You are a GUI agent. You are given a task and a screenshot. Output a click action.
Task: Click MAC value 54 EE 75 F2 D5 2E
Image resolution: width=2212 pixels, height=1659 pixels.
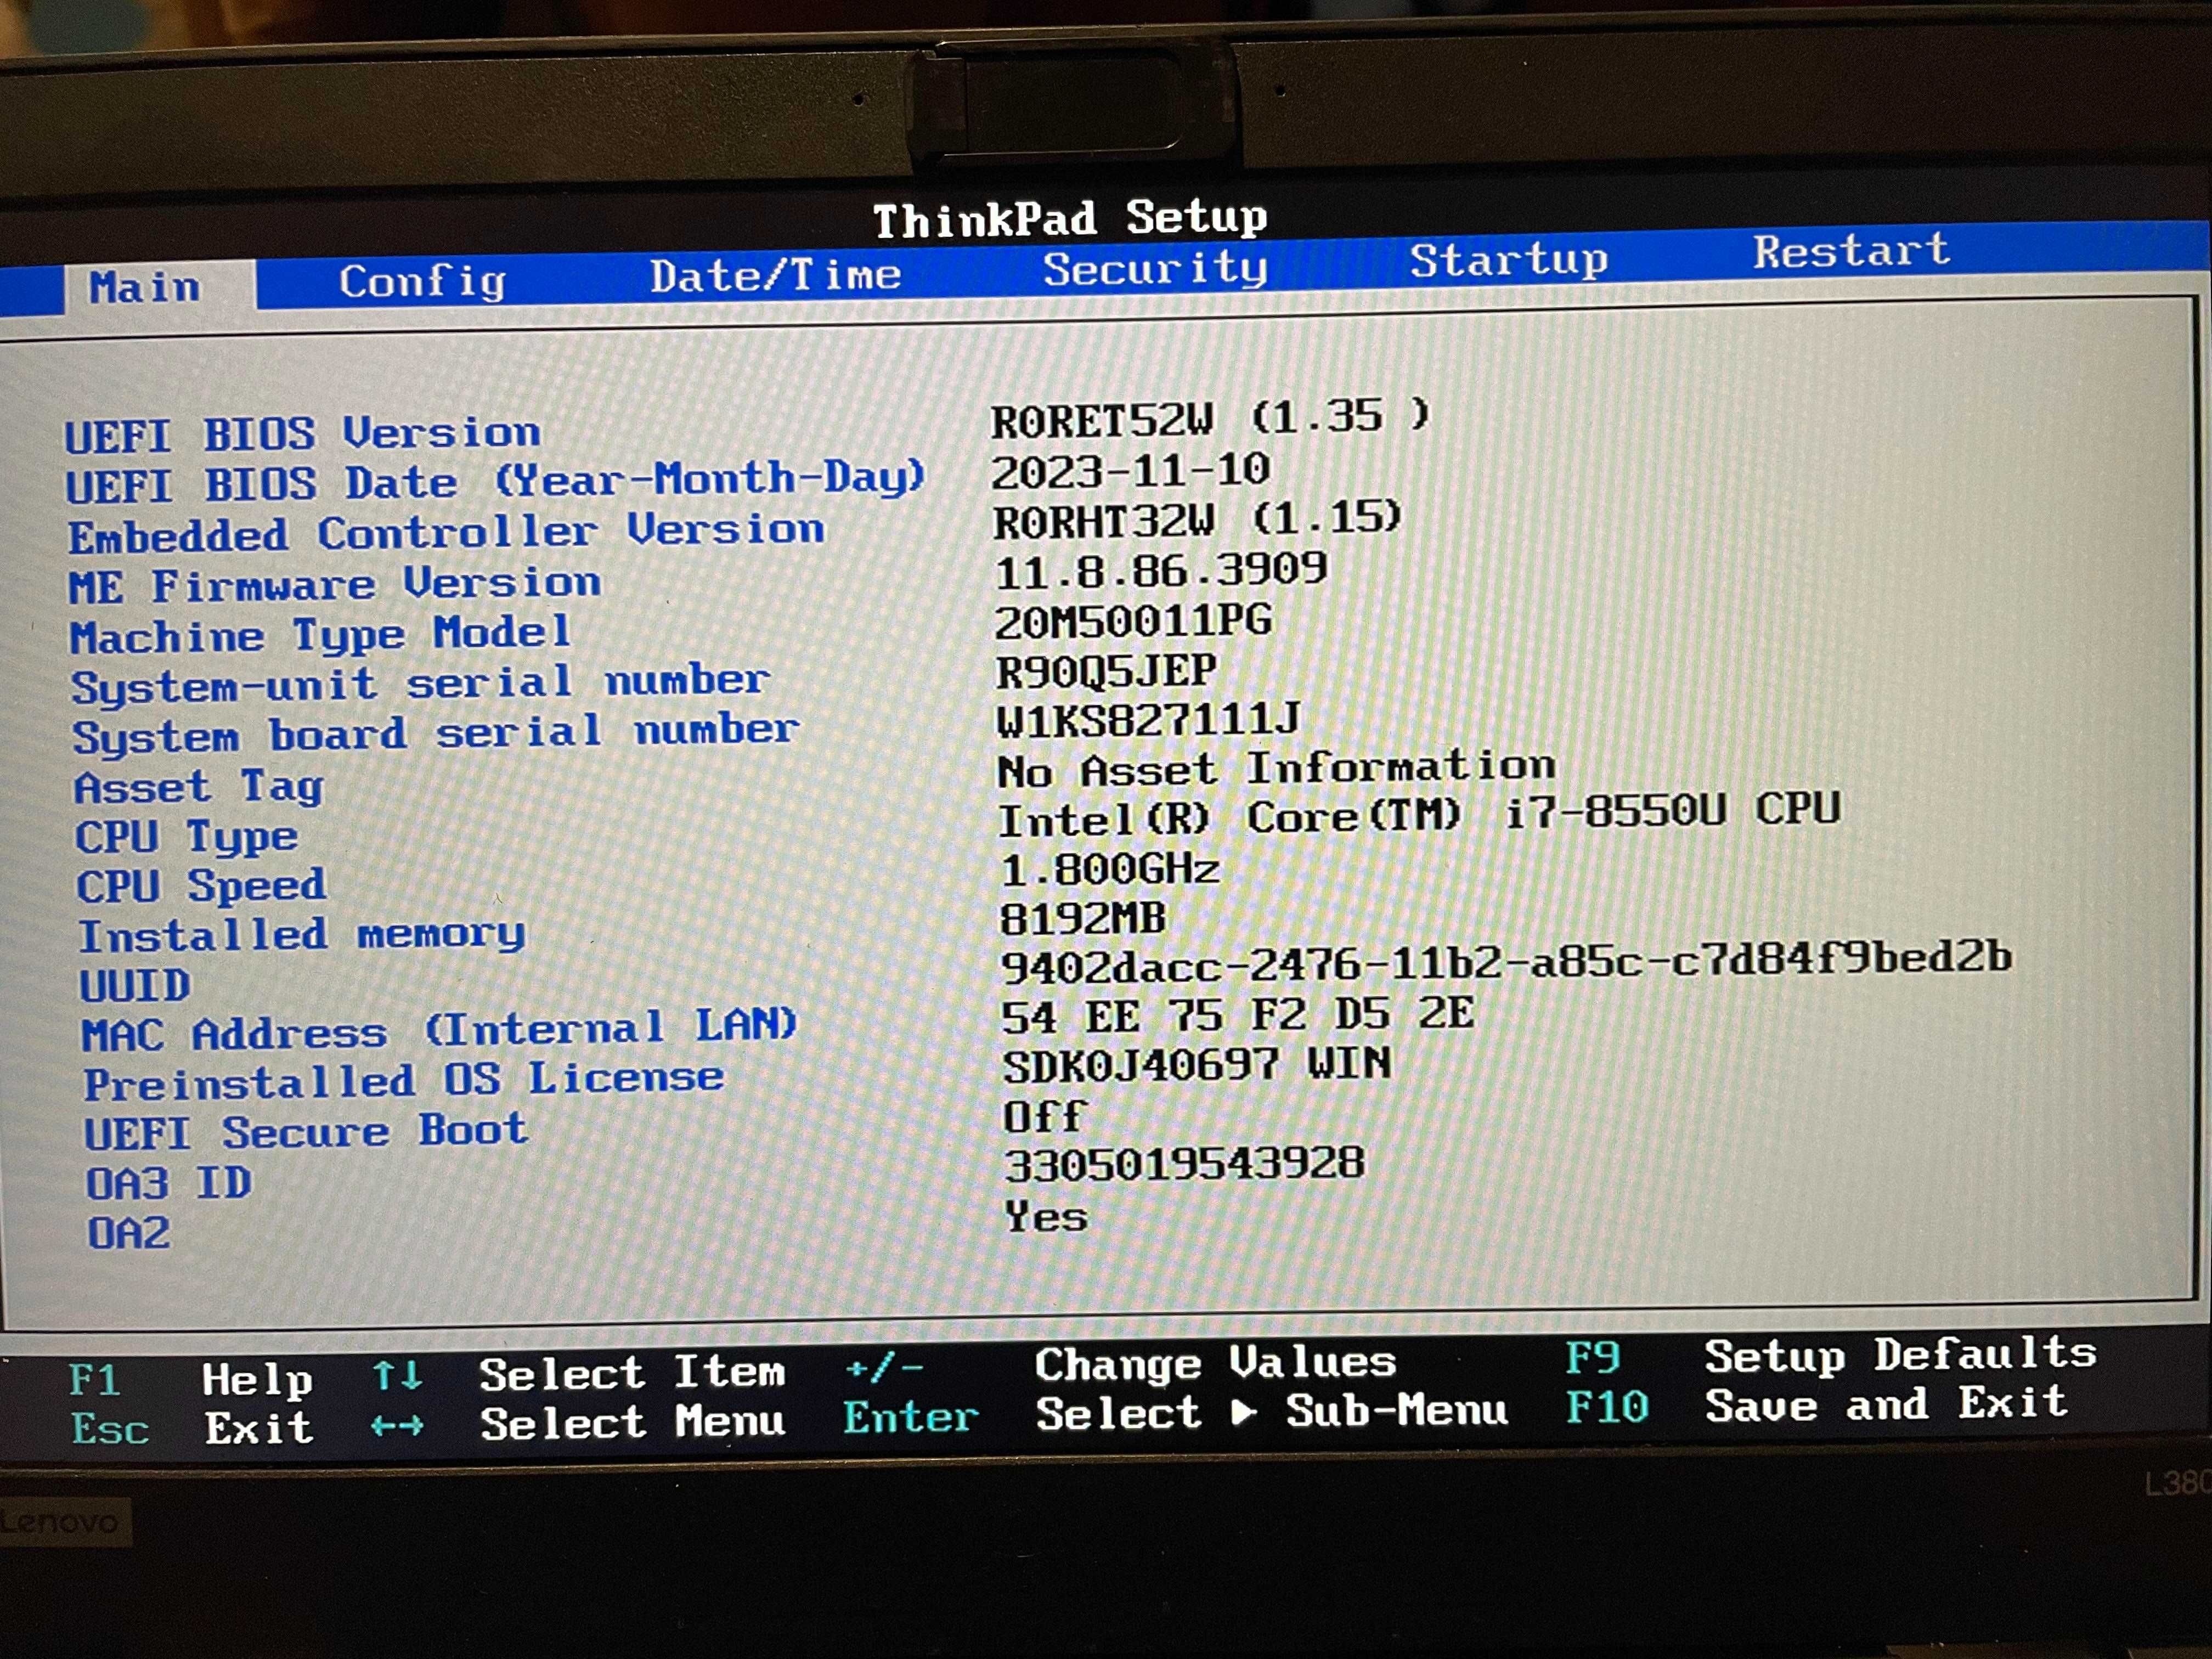[1238, 1015]
